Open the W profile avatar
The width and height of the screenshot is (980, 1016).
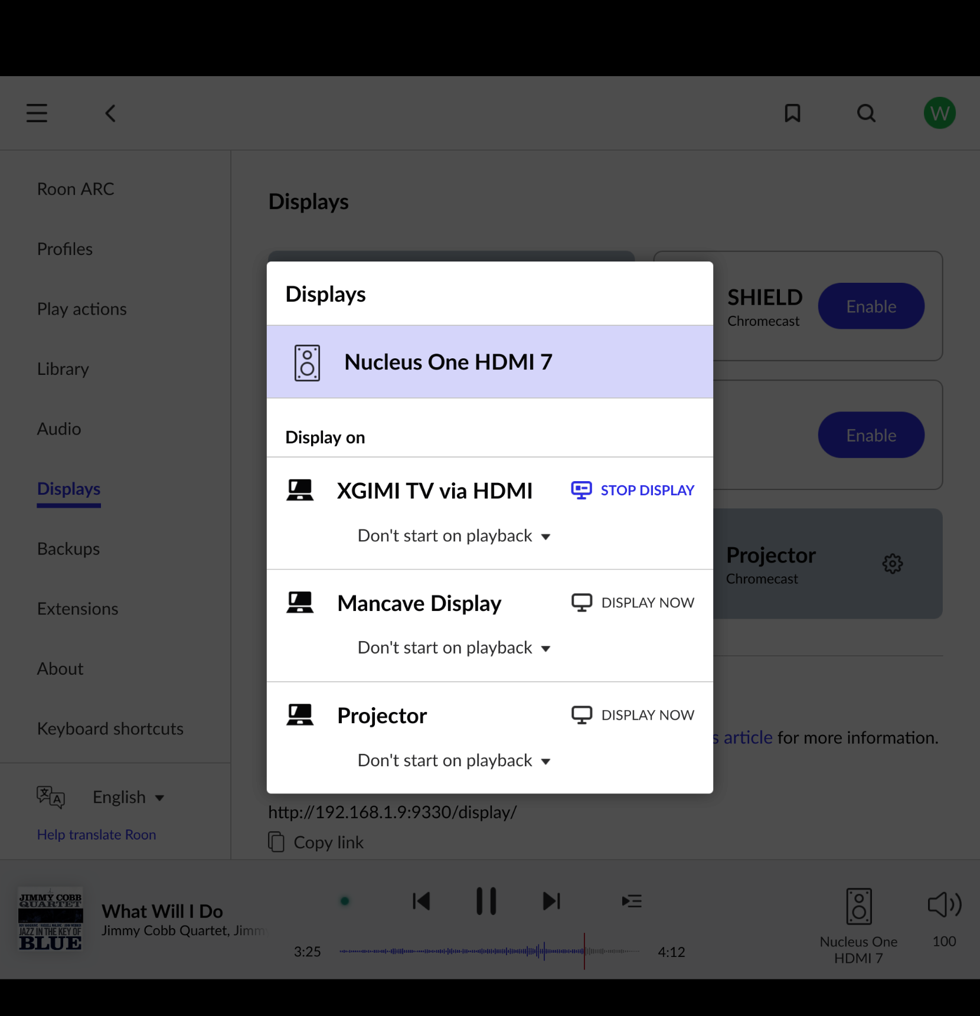pyautogui.click(x=939, y=113)
